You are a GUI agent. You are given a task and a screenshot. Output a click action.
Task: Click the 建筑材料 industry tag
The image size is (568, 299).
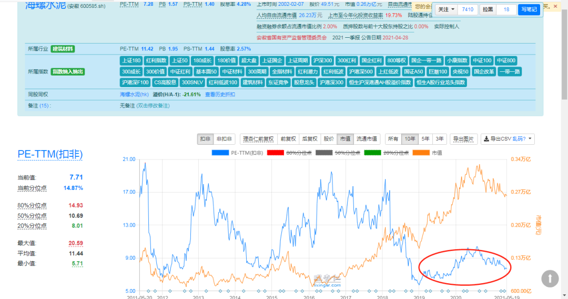point(63,49)
